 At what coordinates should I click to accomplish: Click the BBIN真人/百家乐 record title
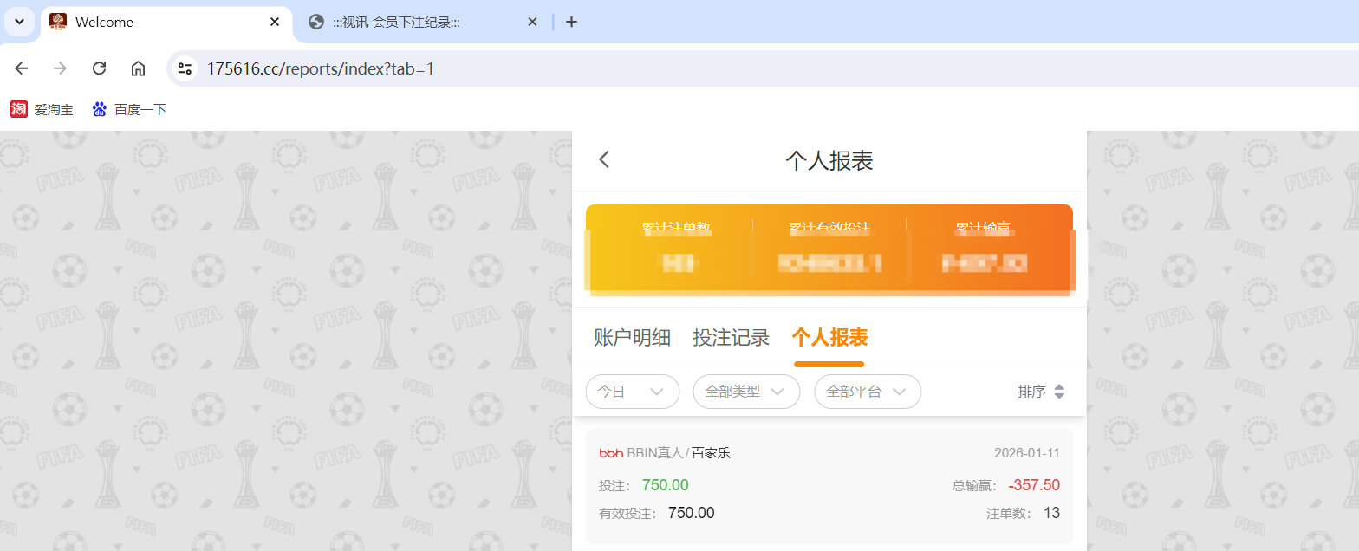[x=679, y=453]
